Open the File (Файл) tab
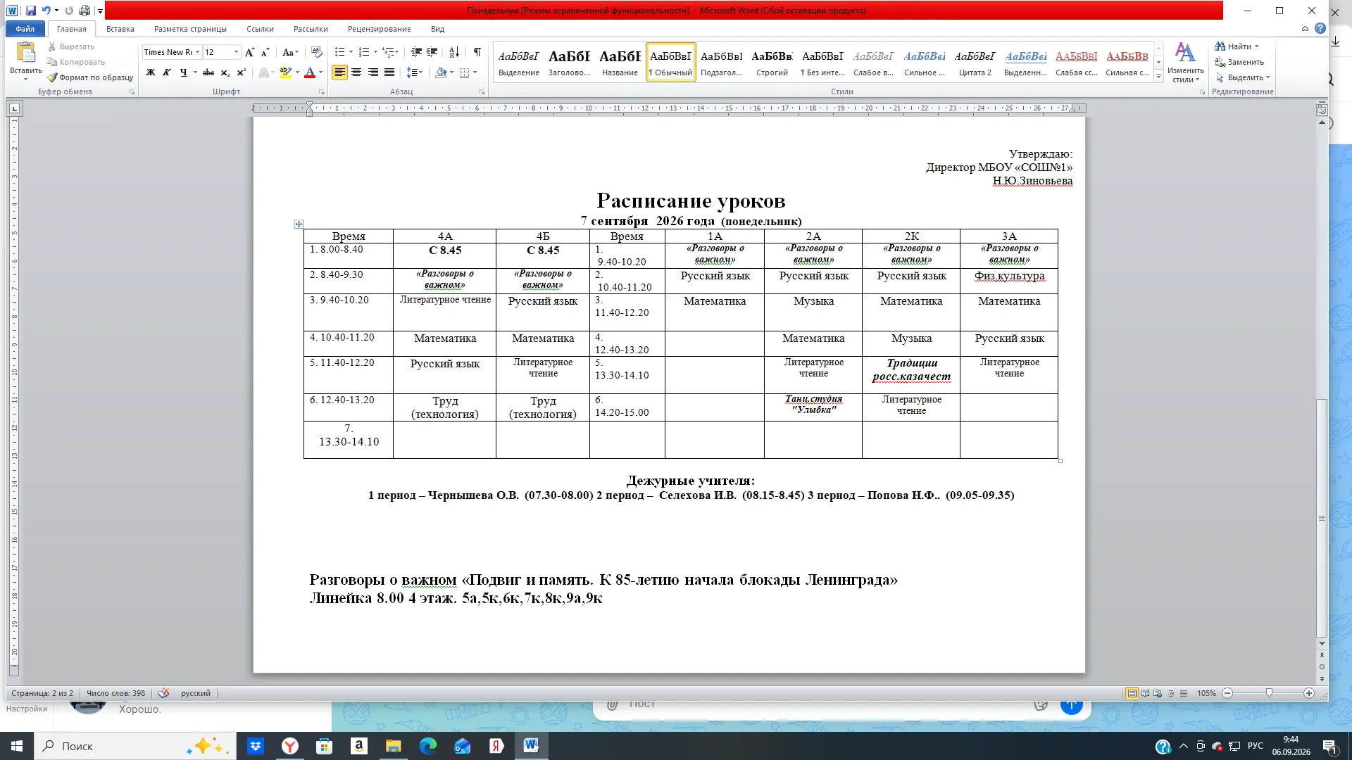The width and height of the screenshot is (1352, 760). [x=25, y=29]
